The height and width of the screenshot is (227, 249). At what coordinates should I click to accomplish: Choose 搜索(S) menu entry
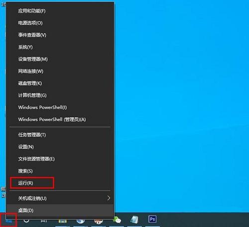pyautogui.click(x=60, y=171)
